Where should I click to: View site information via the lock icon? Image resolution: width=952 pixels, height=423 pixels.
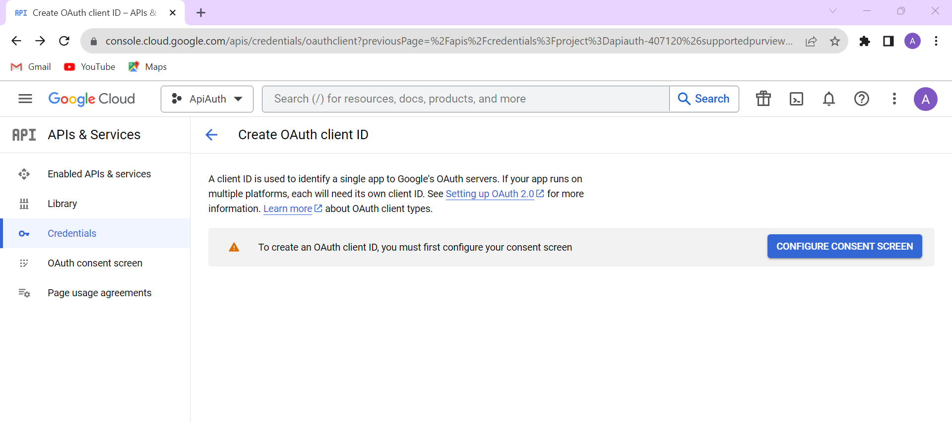[93, 41]
